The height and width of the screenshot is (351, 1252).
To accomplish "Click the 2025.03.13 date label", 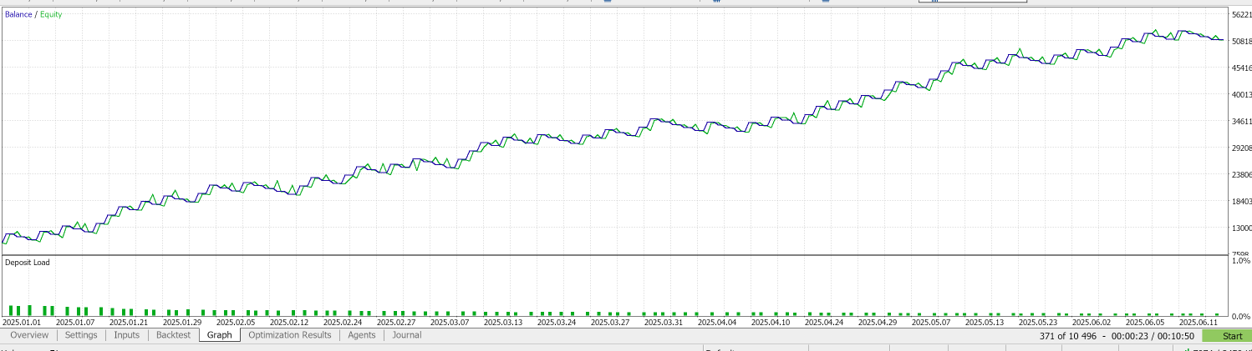I will 503,322.
